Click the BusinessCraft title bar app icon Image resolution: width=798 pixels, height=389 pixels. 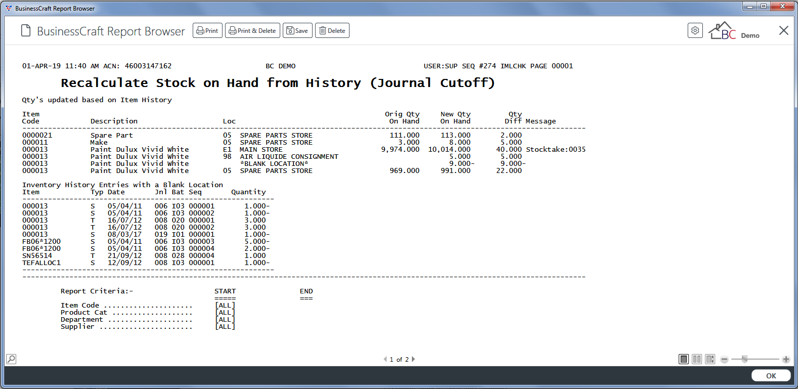9,8
